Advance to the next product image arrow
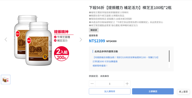 [x=81, y=39]
